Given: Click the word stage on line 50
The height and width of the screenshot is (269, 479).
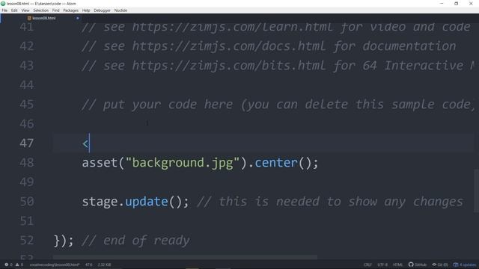Looking at the screenshot, I should click(100, 202).
